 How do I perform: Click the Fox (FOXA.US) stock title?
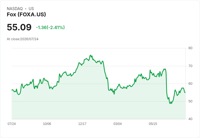(x=26, y=14)
